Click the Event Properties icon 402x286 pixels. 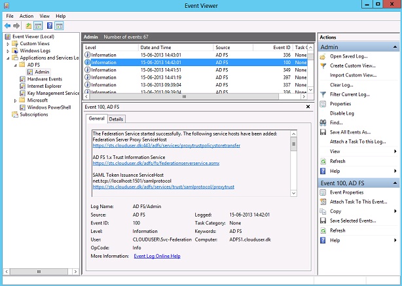323,192
